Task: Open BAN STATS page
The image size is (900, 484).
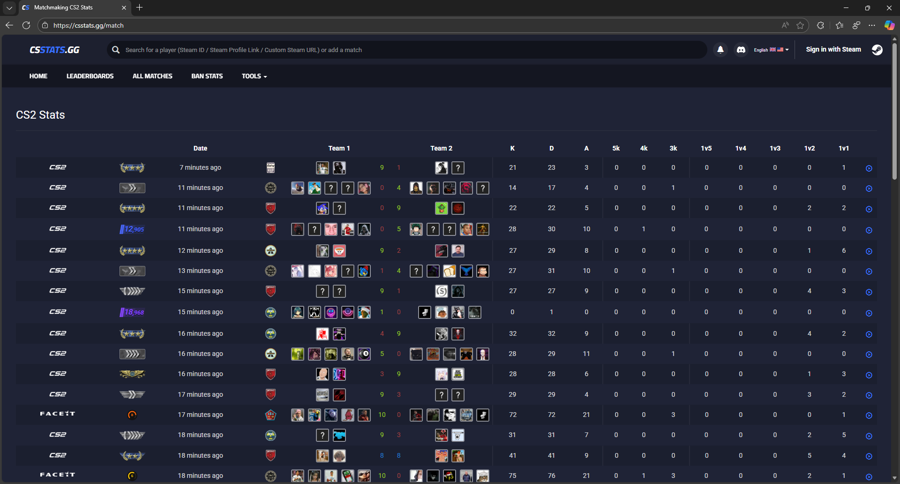Action: (x=207, y=76)
